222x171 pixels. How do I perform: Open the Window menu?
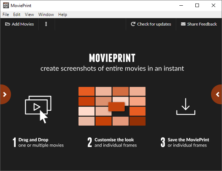(x=46, y=15)
